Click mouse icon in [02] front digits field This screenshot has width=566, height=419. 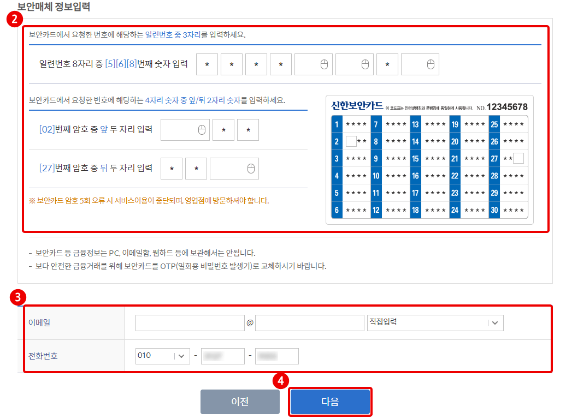[x=202, y=130]
